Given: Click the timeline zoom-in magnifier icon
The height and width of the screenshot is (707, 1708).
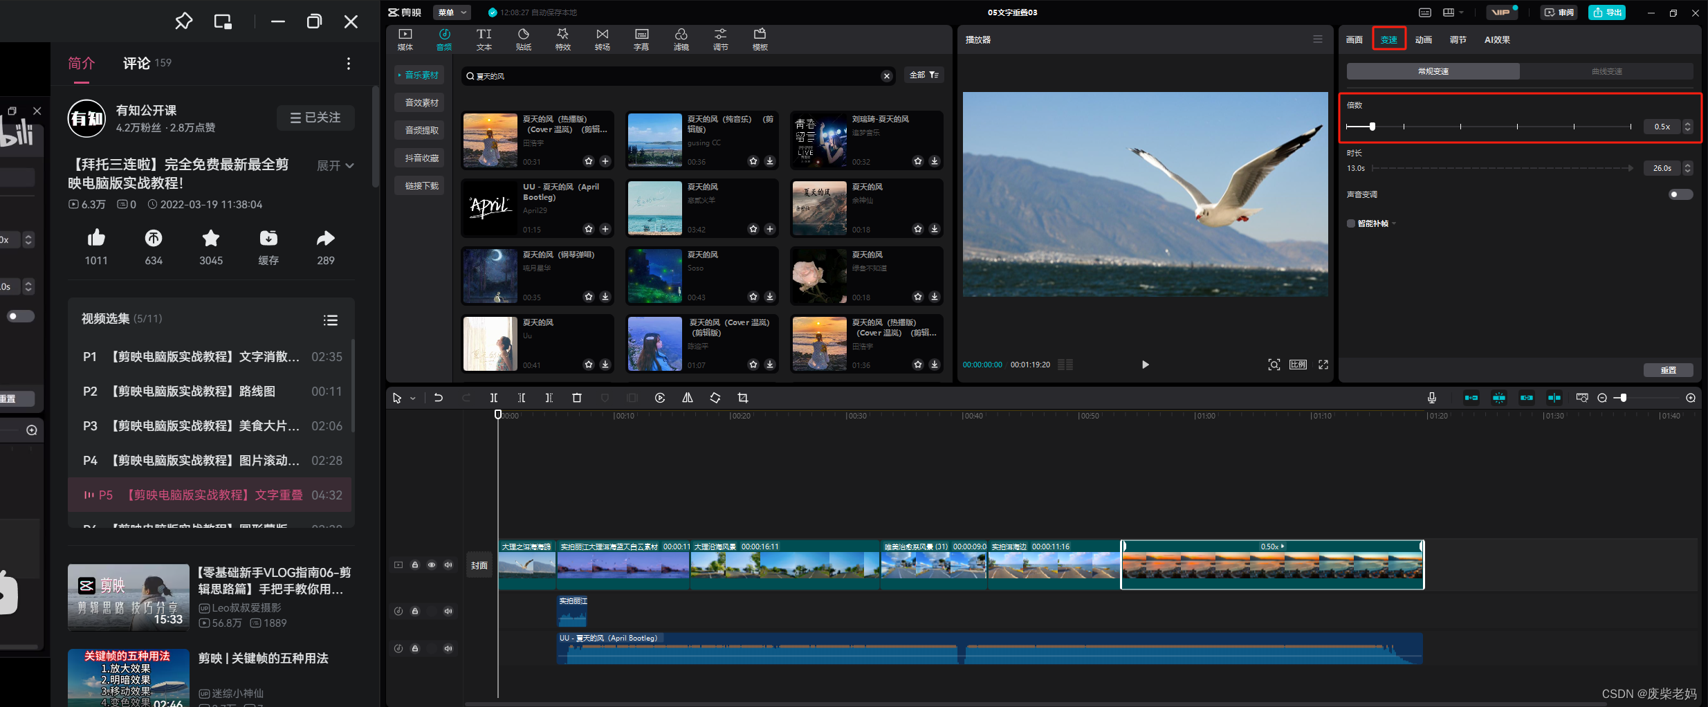Looking at the screenshot, I should point(1691,398).
